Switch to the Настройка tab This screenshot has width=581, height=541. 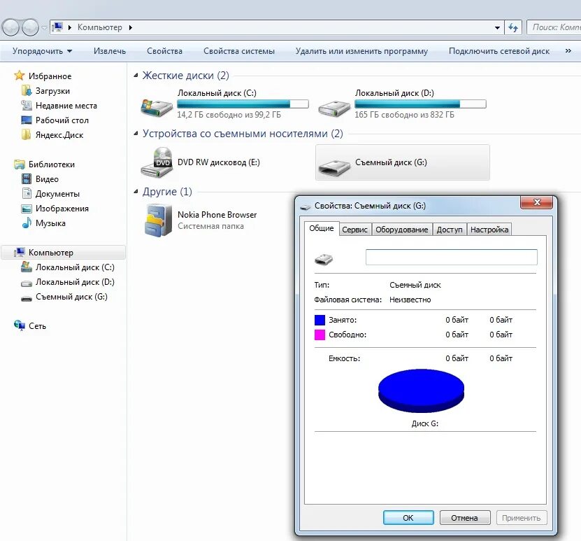point(489,230)
